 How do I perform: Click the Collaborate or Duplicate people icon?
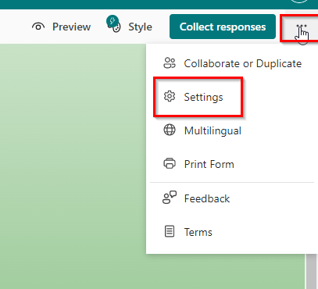[x=170, y=63]
